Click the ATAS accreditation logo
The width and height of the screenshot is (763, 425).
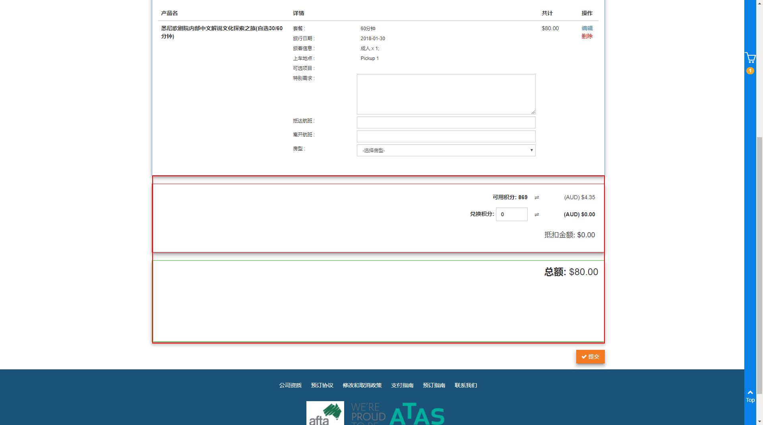point(417,414)
